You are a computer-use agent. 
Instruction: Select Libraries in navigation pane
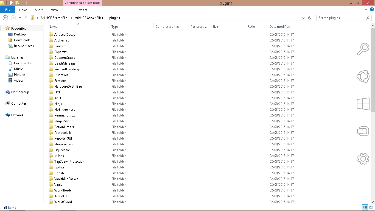coord(17,57)
